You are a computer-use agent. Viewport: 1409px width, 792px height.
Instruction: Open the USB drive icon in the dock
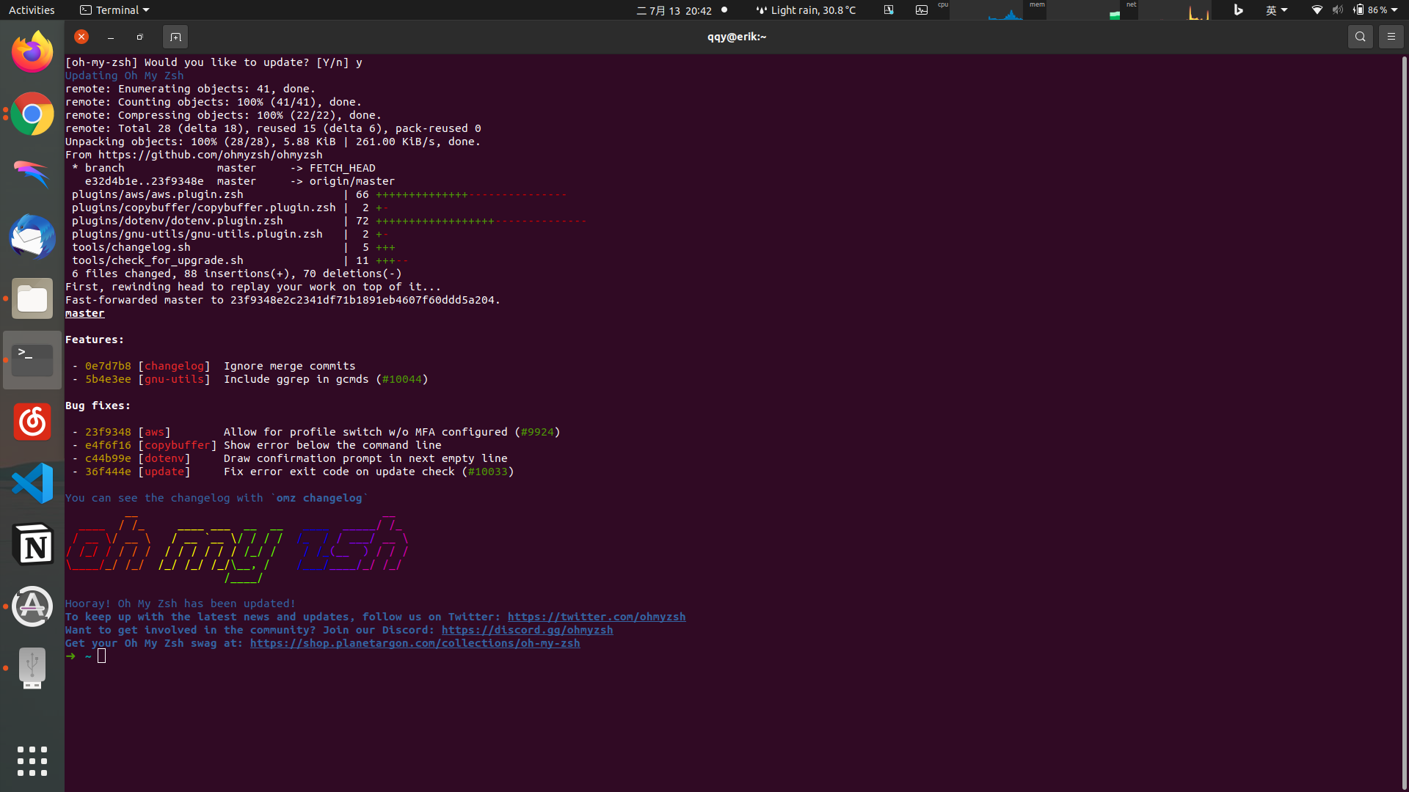click(32, 668)
